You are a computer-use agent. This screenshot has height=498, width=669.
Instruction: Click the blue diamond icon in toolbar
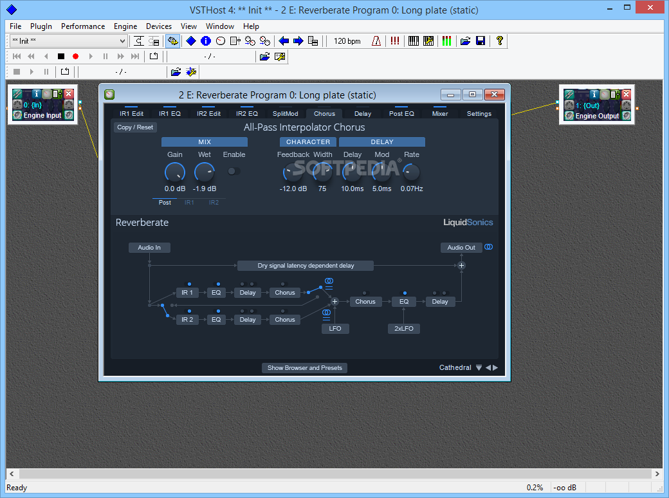[x=191, y=41]
